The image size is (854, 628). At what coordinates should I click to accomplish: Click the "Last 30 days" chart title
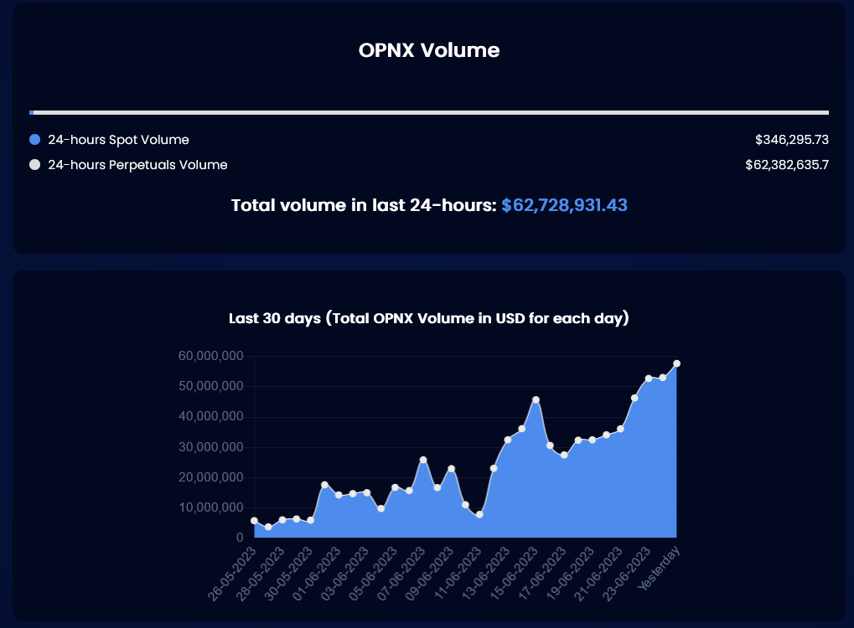tap(429, 318)
